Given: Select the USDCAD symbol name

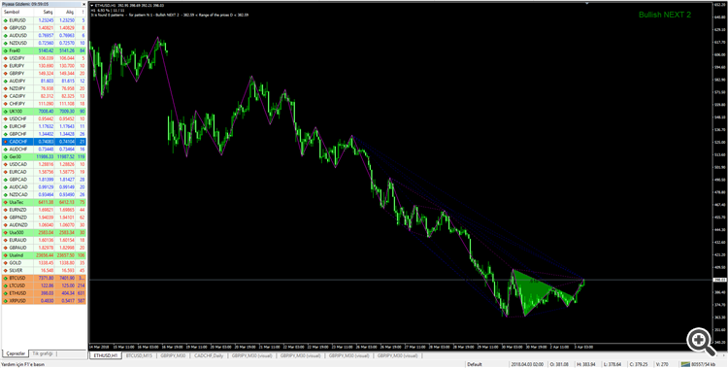Looking at the screenshot, I should (x=17, y=164).
